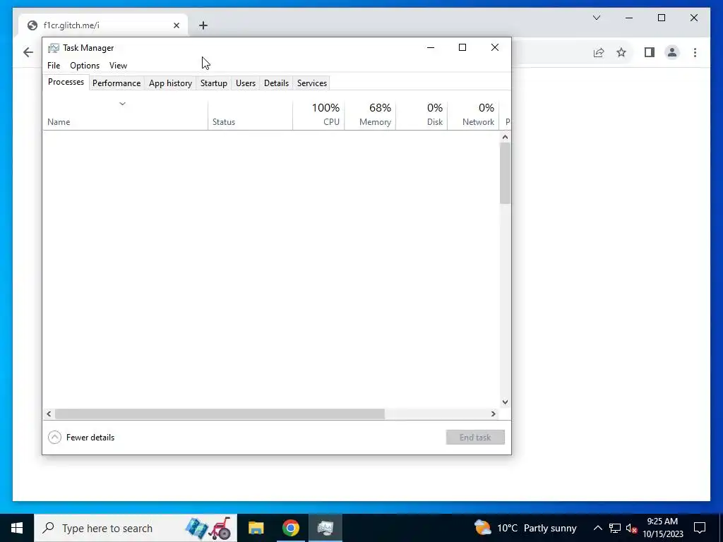Open the Options menu in Task Manager
Image resolution: width=723 pixels, height=542 pixels.
[x=85, y=66]
